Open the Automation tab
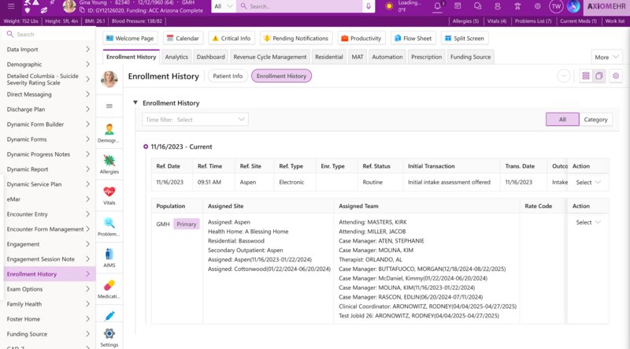The height and width of the screenshot is (349, 630). (x=387, y=57)
